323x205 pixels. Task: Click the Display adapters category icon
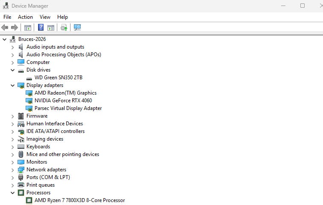21,85
